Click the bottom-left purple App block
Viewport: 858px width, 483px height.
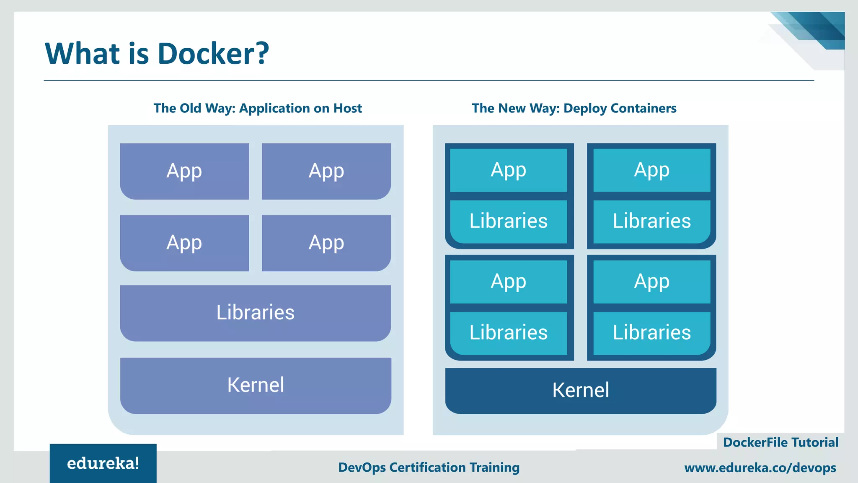pos(184,243)
